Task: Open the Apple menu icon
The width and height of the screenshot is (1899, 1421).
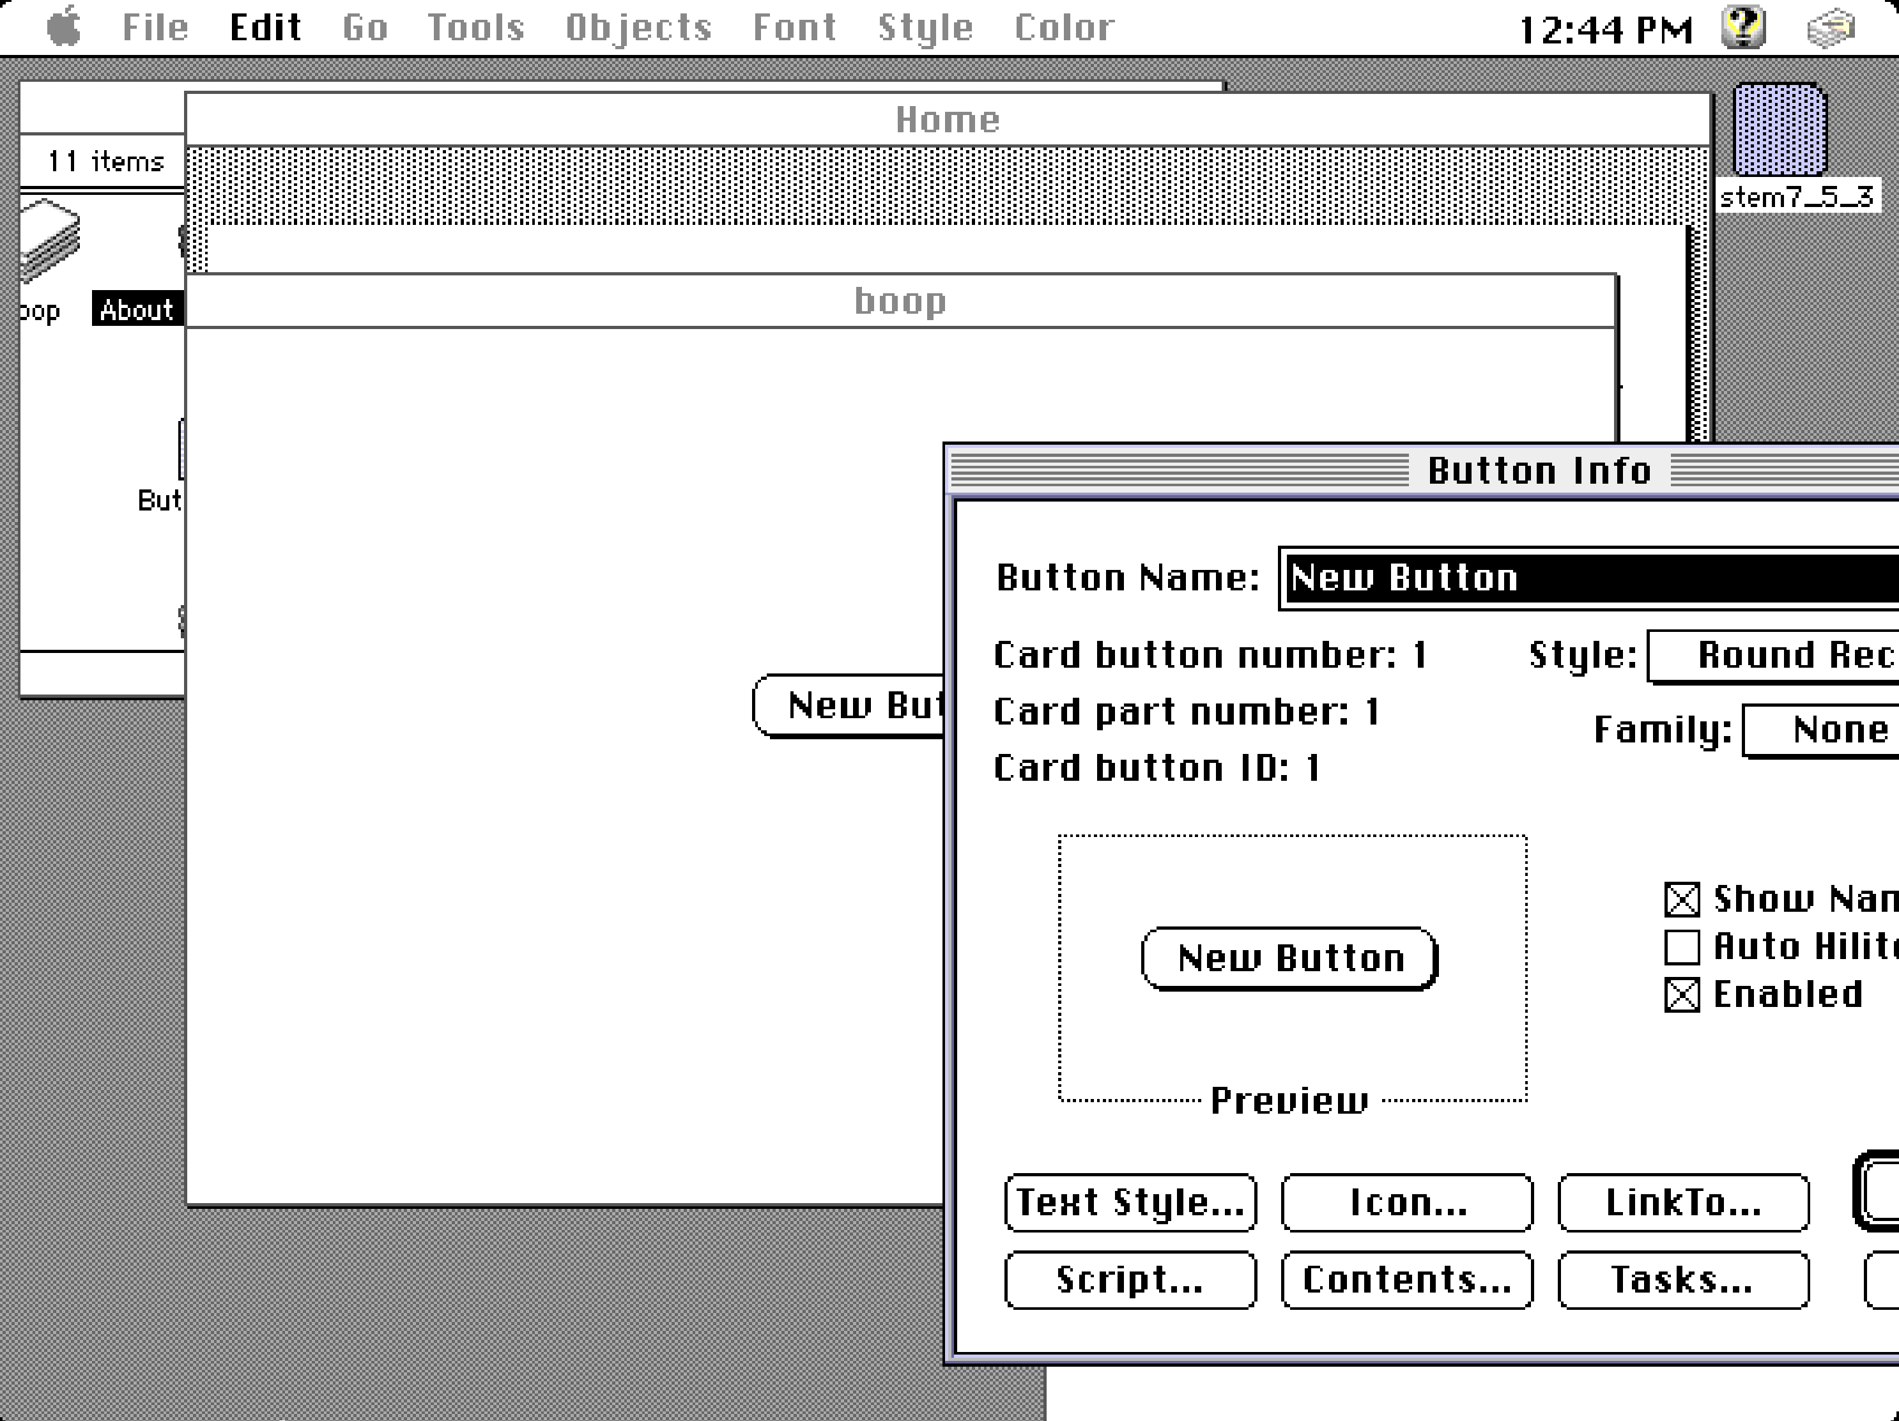Action: pos(65,27)
